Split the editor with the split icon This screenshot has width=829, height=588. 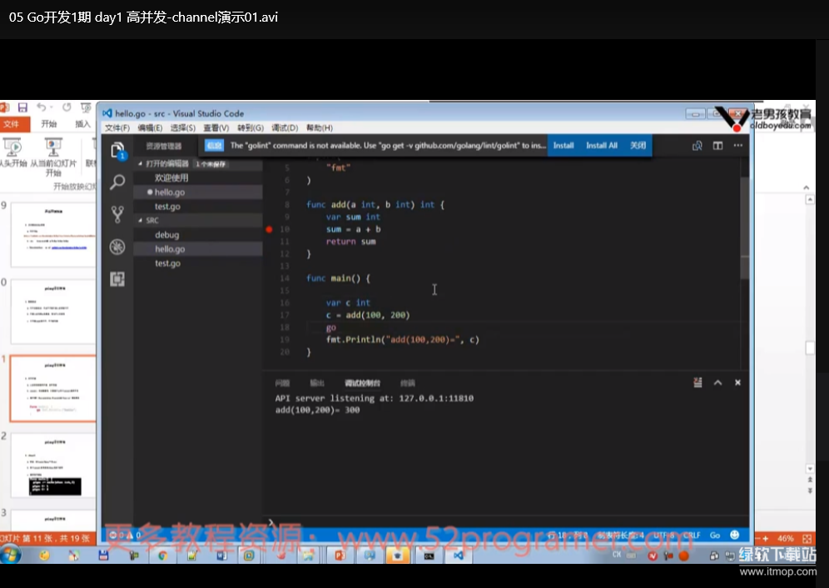[x=717, y=146]
